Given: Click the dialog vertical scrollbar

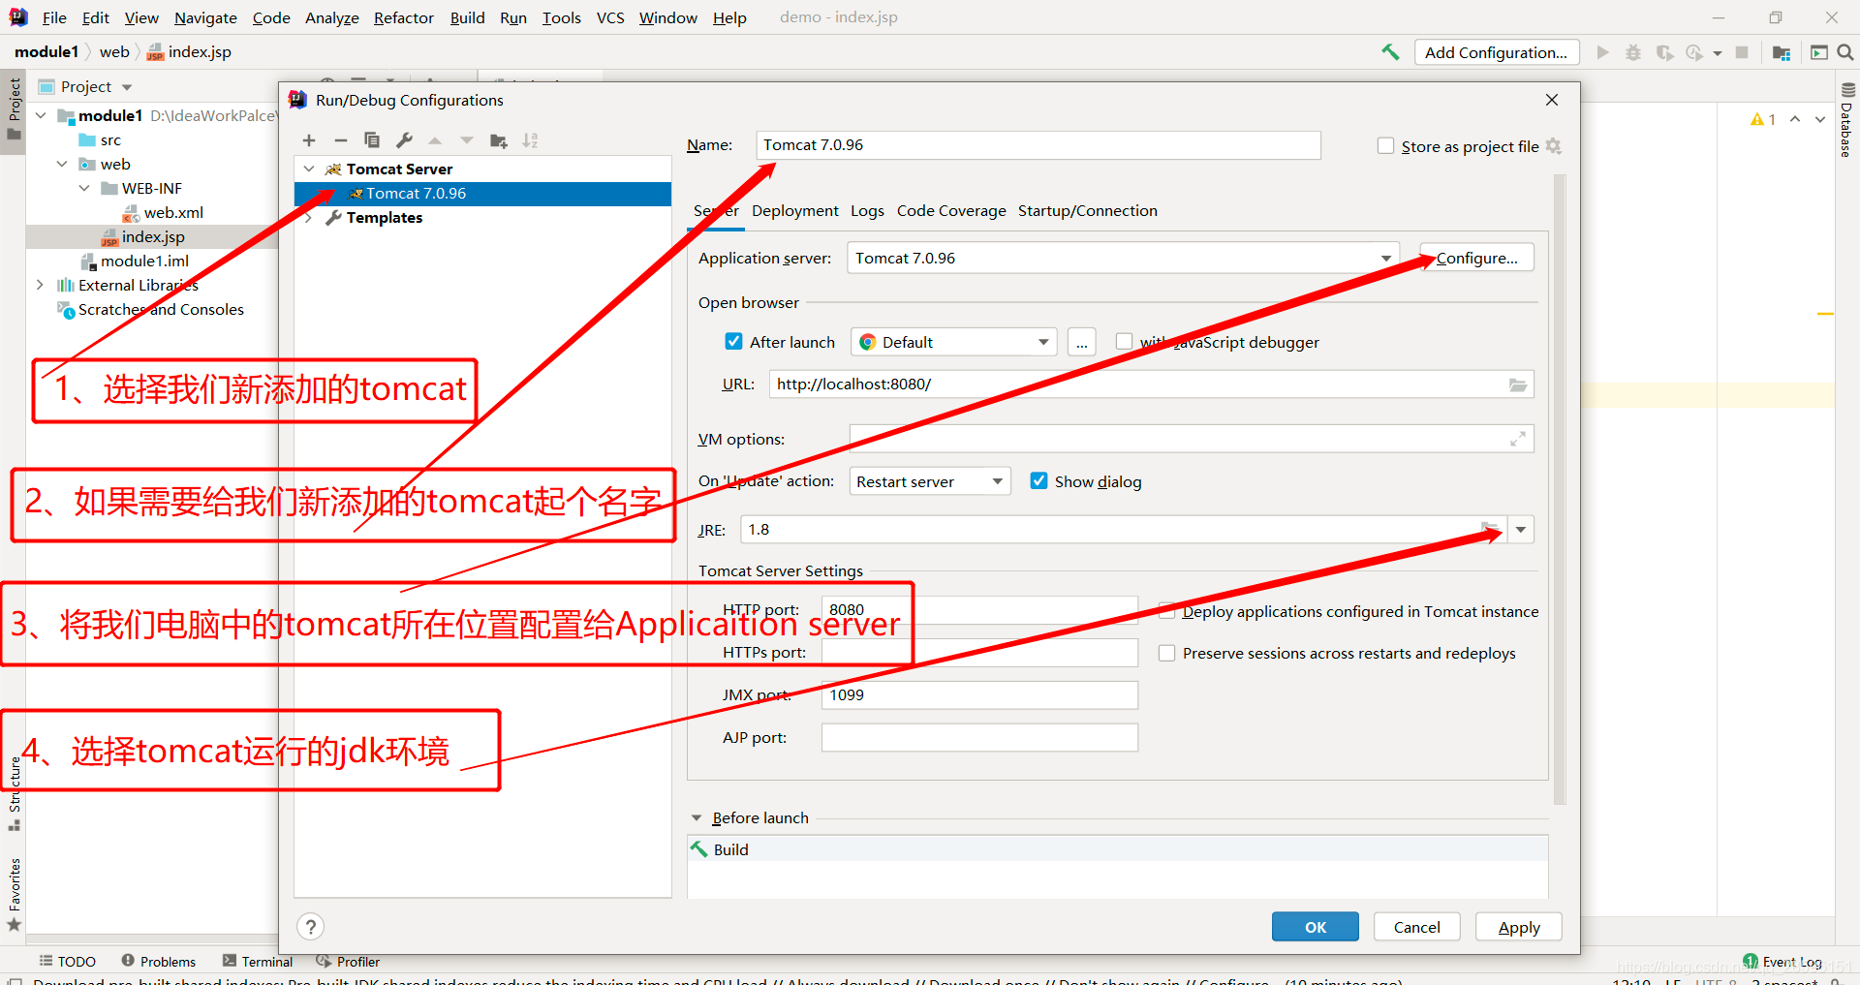Looking at the screenshot, I should tap(1560, 489).
